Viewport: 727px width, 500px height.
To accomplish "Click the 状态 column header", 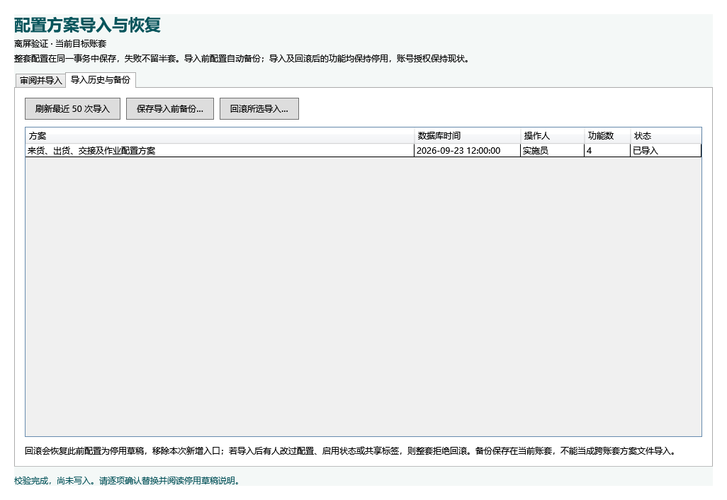I will coord(666,136).
